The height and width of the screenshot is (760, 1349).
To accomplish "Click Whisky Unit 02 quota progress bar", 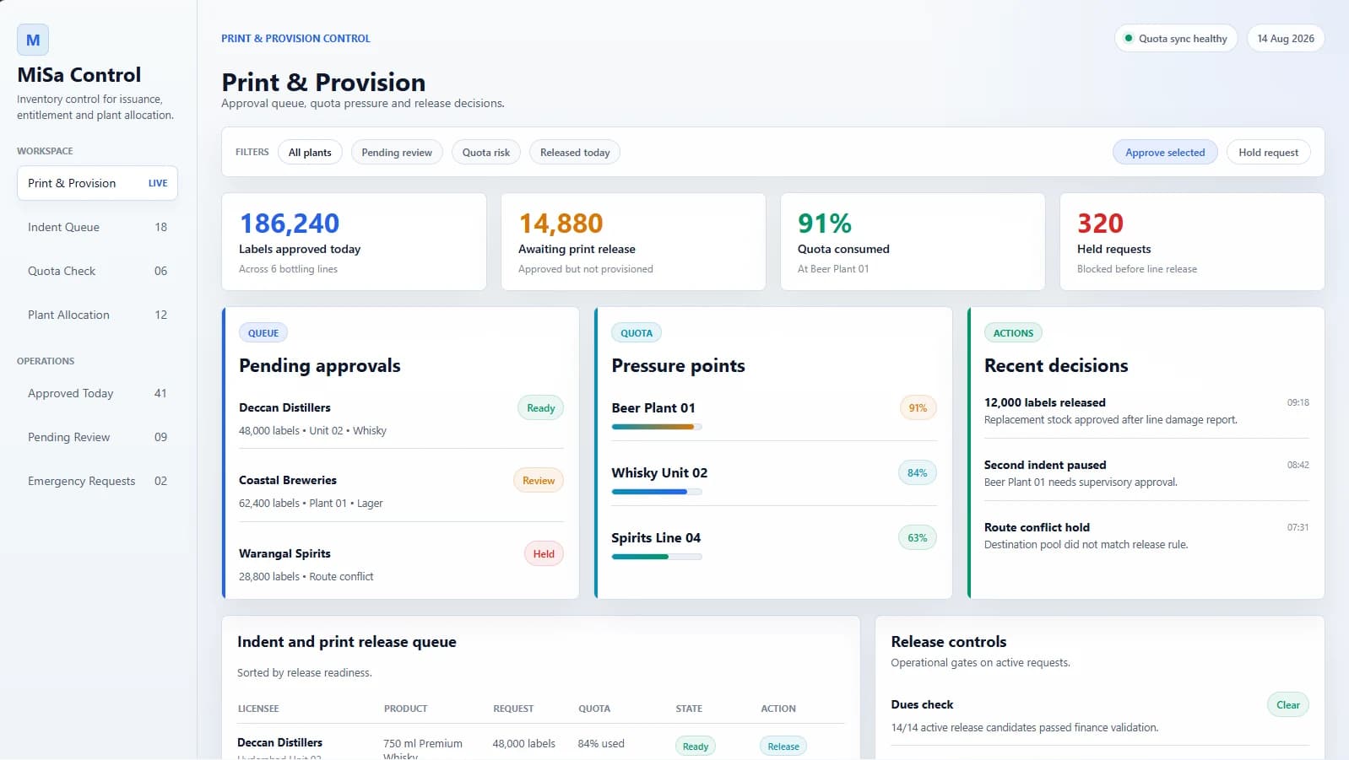I will click(x=657, y=492).
